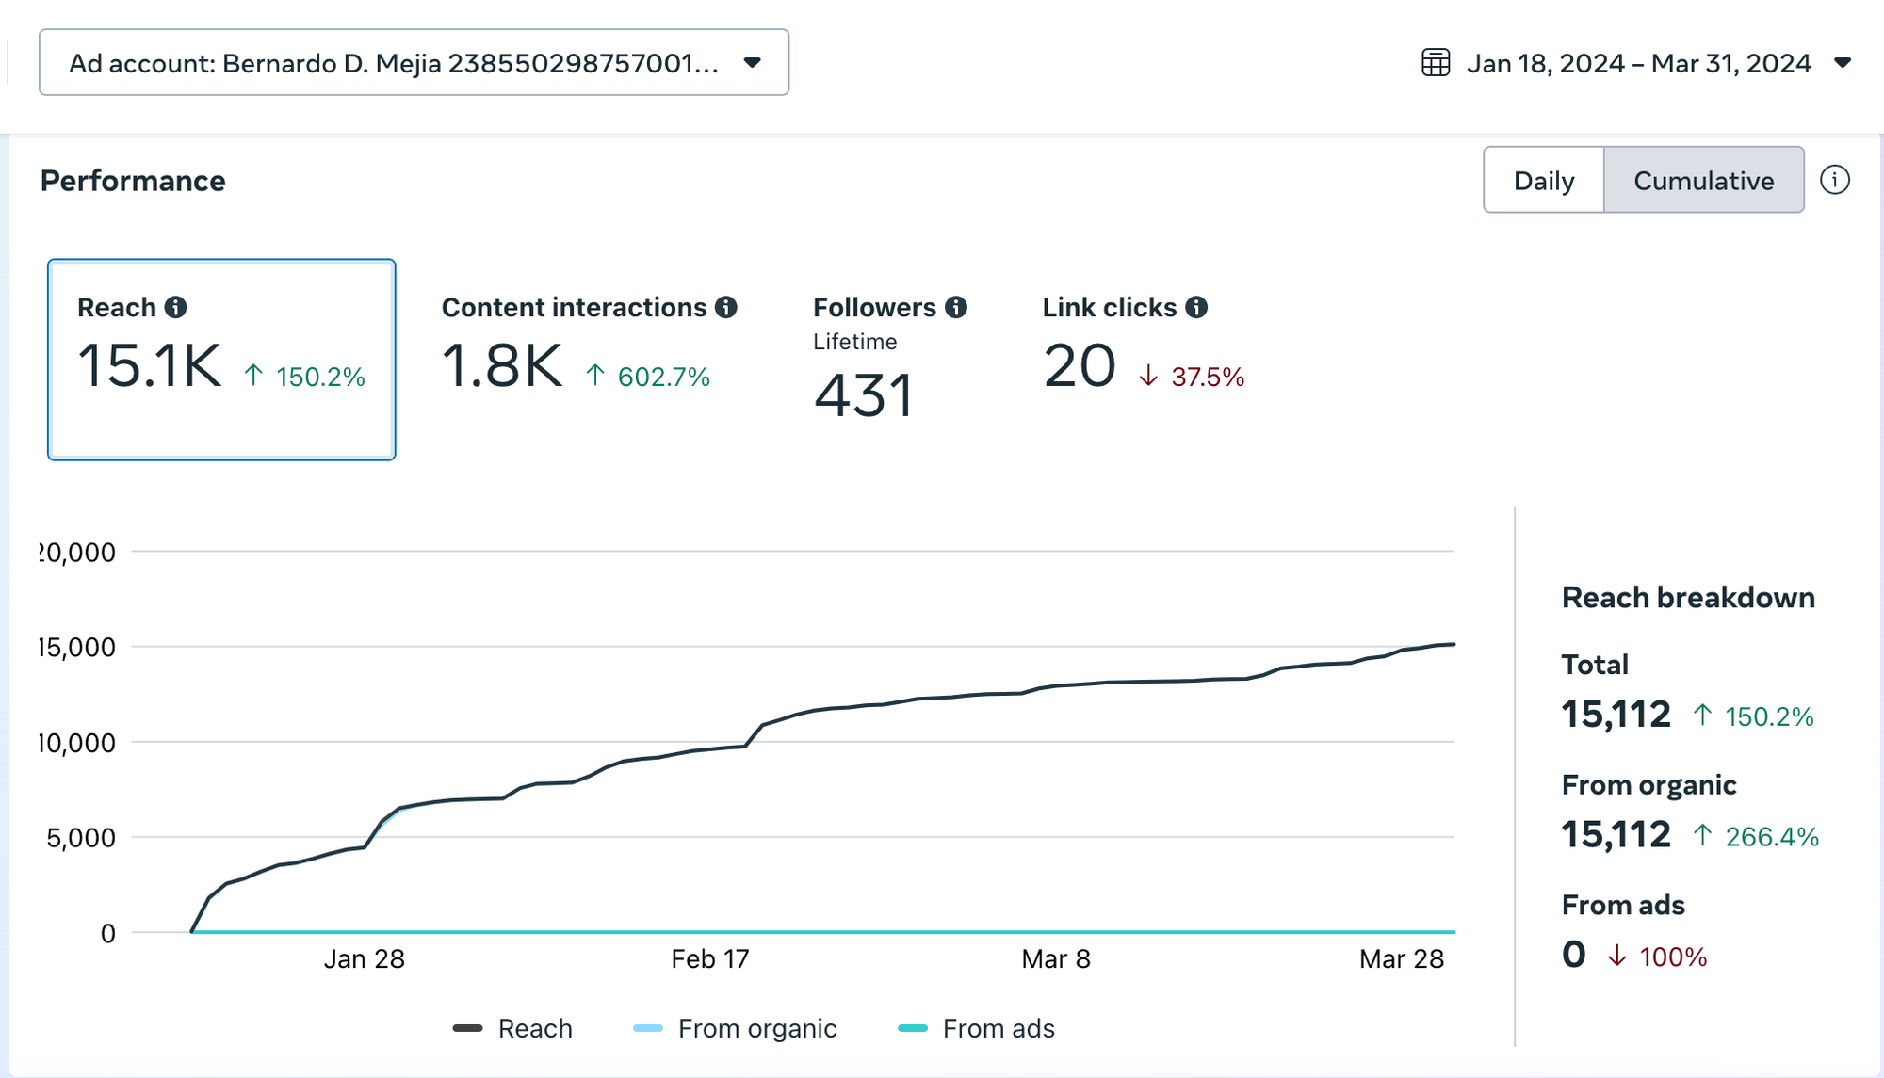Click the Reach breakdown heading

[x=1688, y=597]
